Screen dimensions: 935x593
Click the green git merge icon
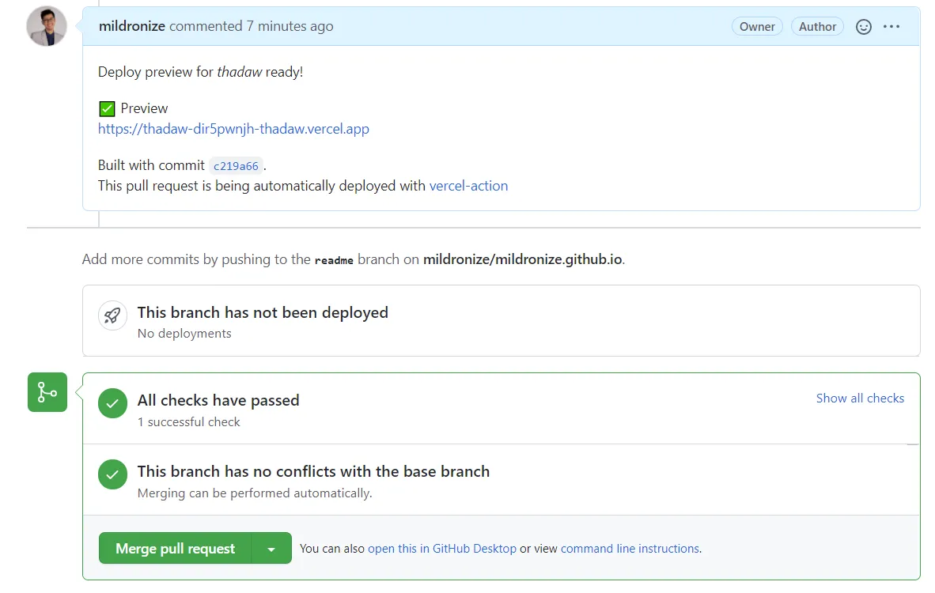(47, 392)
